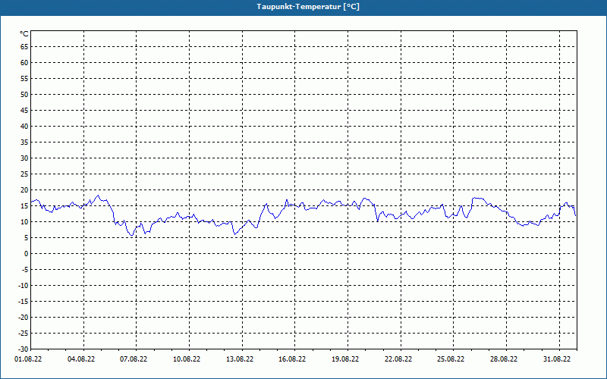Viewport: 607px width, 379px height.
Task: Click the y-axis value -30
Action: (24, 349)
